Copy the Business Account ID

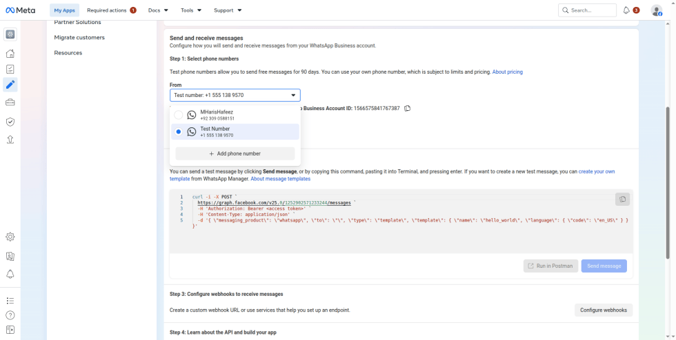tap(408, 108)
